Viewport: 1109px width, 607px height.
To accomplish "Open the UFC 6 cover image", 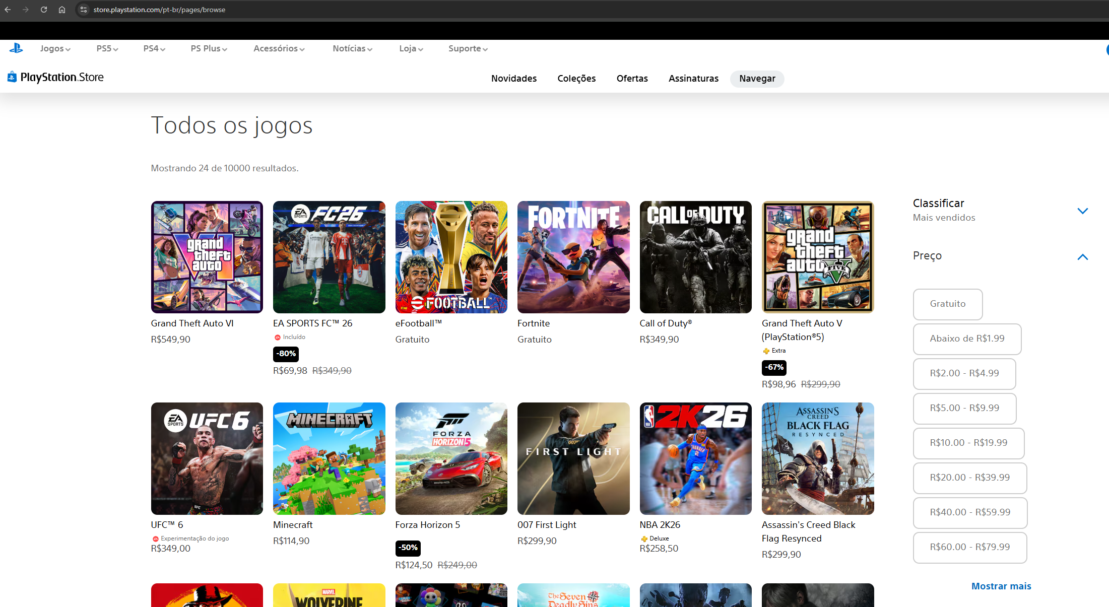I will coord(207,458).
